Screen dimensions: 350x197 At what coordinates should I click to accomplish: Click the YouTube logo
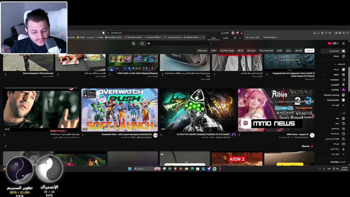333,43
